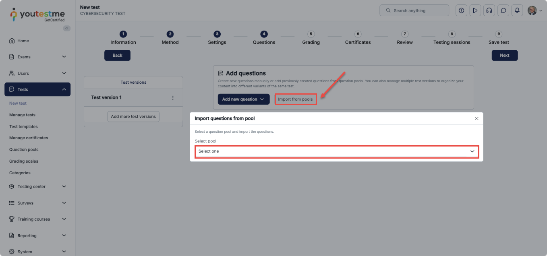This screenshot has width=547, height=256.
Task: Open Test version 1 three-dot menu
Action: (x=173, y=98)
